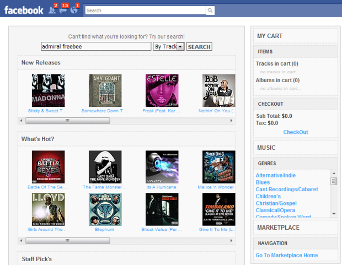Select the Classical/Opera genre
The width and height of the screenshot is (342, 265).
point(275,210)
